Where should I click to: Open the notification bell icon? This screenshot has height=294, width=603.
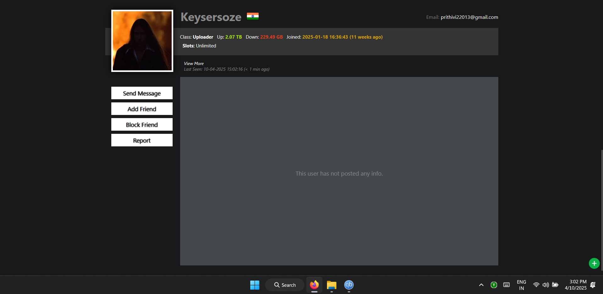point(593,285)
